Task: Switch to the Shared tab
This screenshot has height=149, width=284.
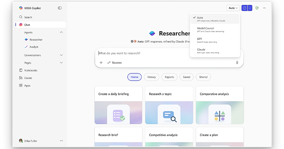Action: (x=203, y=77)
